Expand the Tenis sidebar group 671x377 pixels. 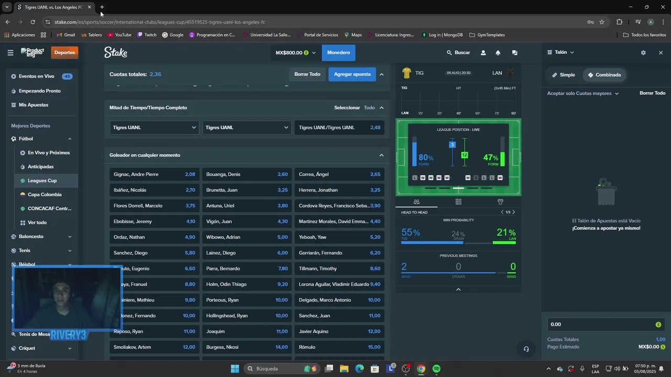(x=70, y=250)
